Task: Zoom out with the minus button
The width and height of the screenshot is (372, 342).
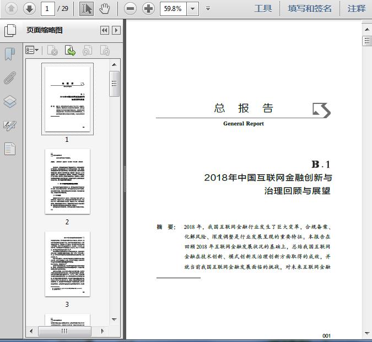Action: coord(130,9)
